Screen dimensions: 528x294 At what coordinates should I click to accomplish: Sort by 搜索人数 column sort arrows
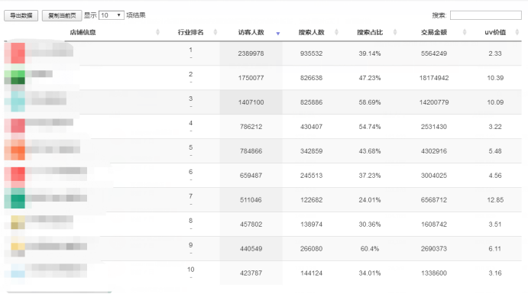point(336,32)
